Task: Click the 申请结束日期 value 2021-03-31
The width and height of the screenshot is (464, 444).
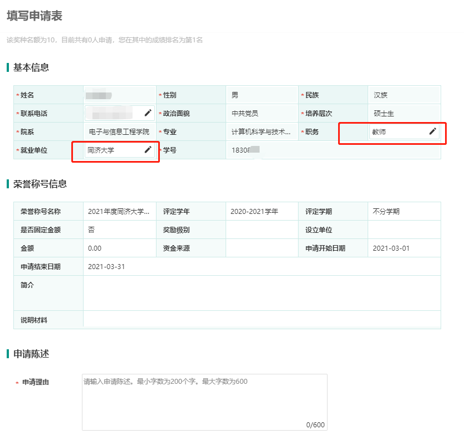Action: click(106, 266)
